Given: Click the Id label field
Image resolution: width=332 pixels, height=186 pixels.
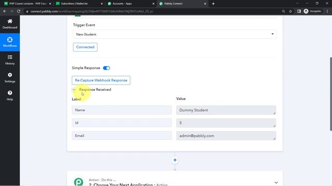Looking at the screenshot, I should click(121, 123).
